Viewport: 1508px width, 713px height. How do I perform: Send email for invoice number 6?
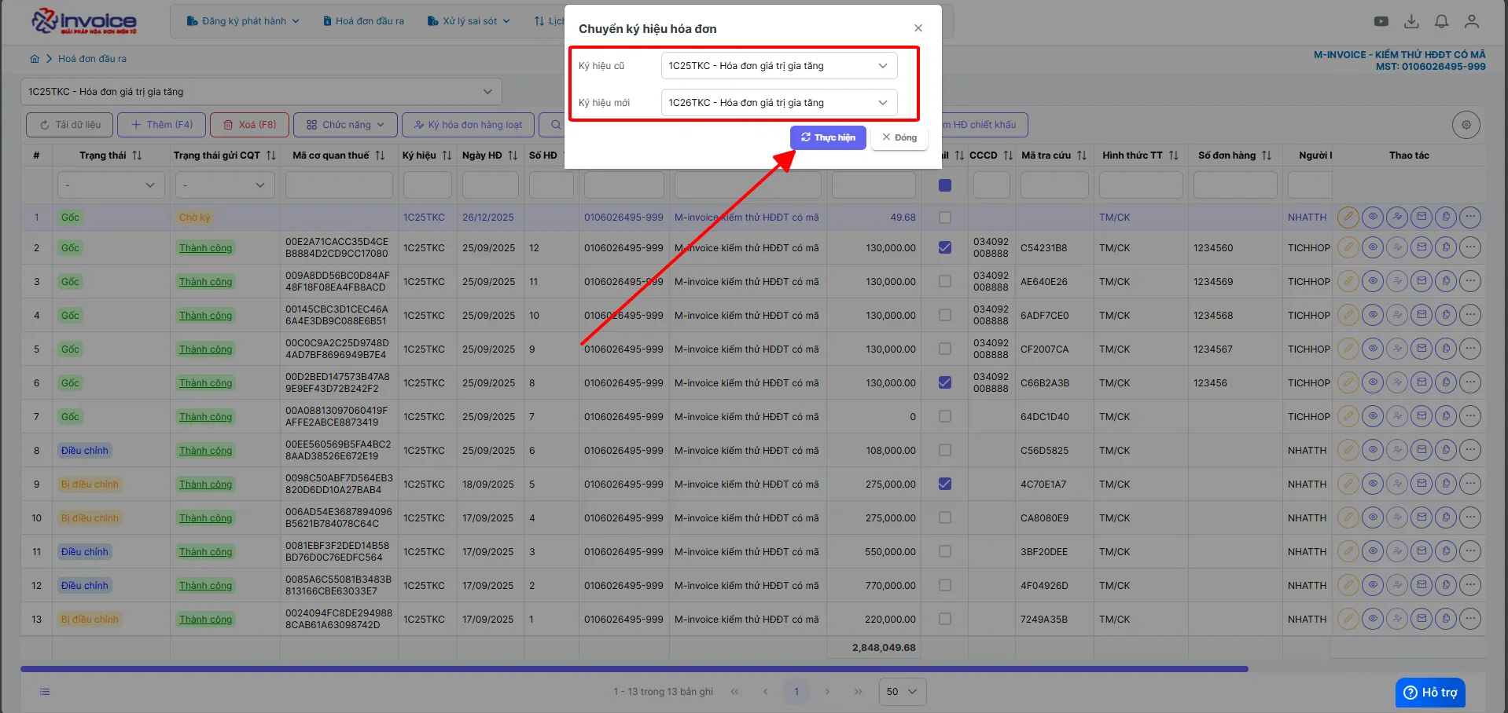point(1422,451)
